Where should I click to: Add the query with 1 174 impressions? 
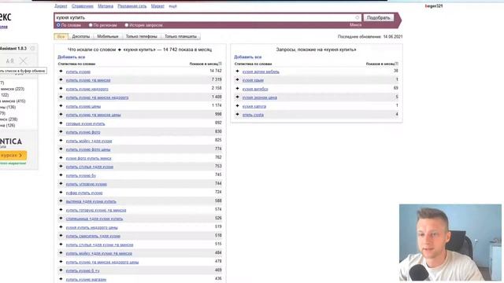[61, 105]
